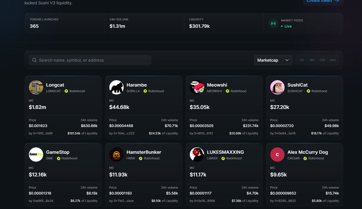Open the Longcat token title
This screenshot has width=362, height=209.
55,85
